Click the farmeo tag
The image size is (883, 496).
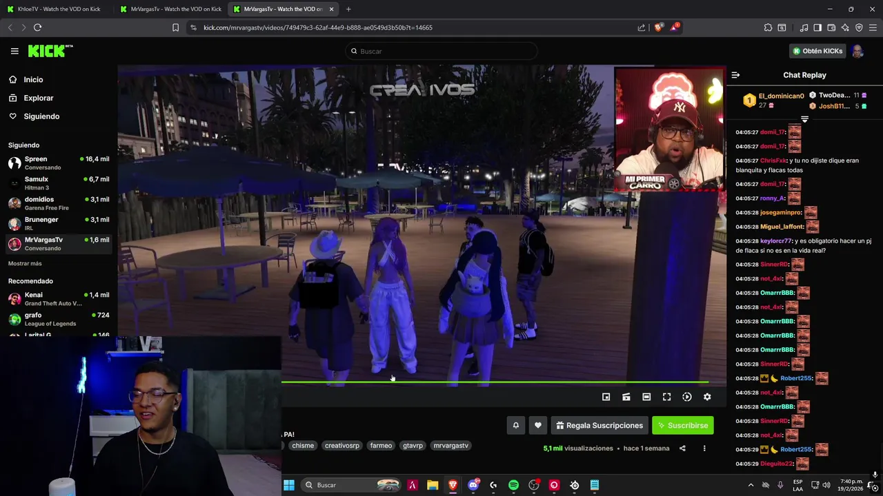tap(381, 446)
